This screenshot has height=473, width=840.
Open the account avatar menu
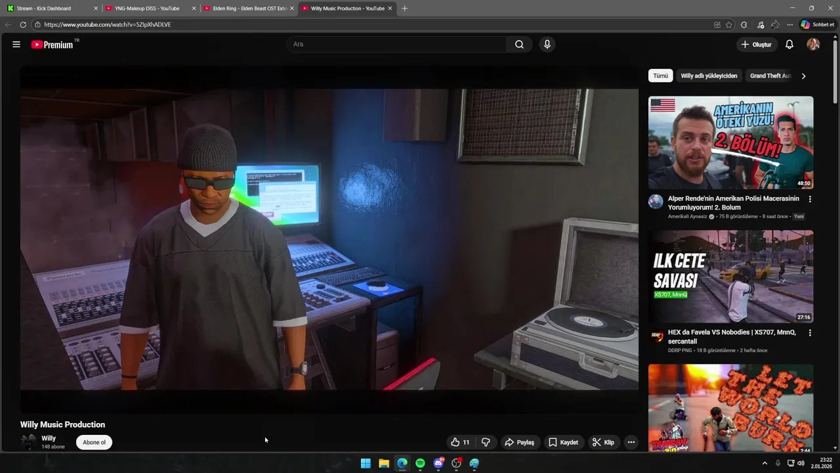[x=813, y=45]
